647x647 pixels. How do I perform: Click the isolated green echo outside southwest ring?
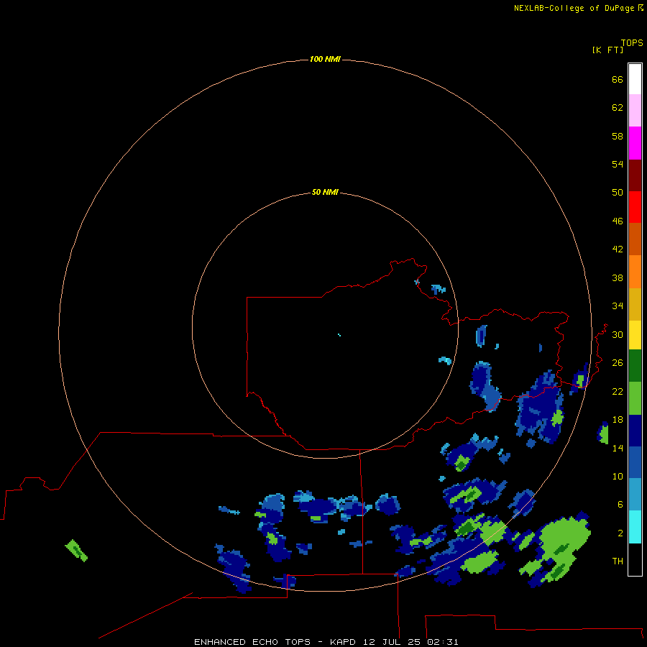[x=76, y=551]
